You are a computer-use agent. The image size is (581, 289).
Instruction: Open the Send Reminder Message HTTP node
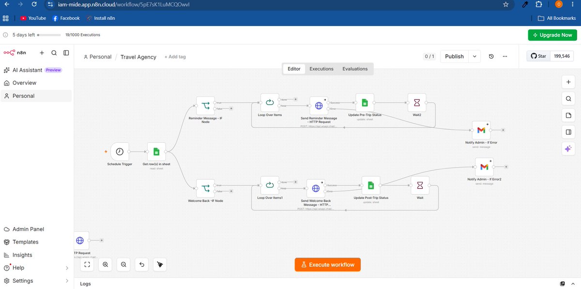319,106
